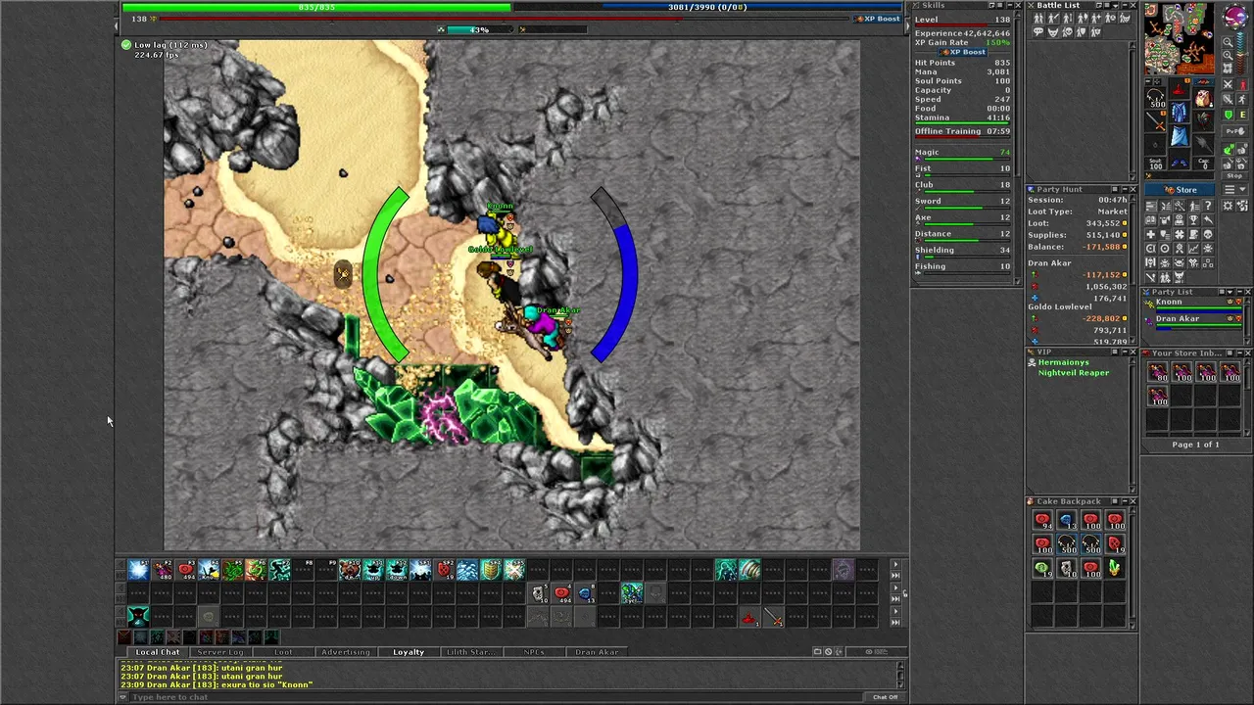Toggle the red figure stand mode
Screen dimensions: 1254x705
[1243, 84]
